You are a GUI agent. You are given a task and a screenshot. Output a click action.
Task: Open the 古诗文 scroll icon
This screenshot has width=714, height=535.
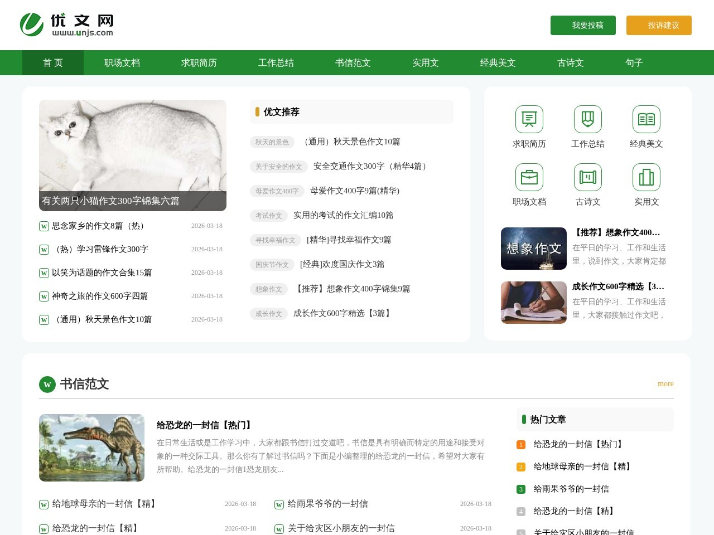(x=587, y=177)
